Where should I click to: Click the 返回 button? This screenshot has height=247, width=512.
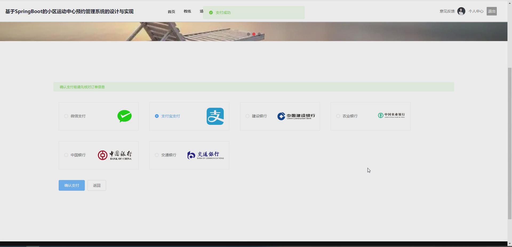97,186
